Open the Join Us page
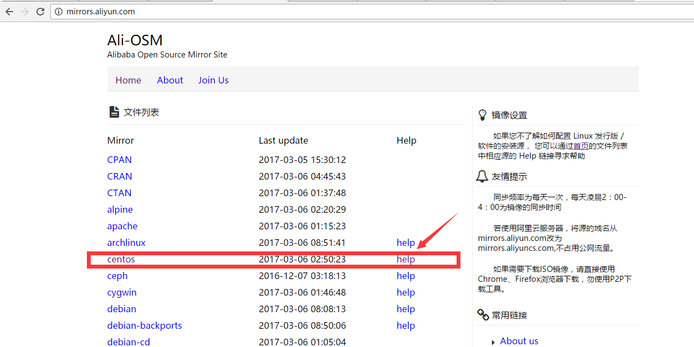This screenshot has height=347, width=694. tap(213, 80)
